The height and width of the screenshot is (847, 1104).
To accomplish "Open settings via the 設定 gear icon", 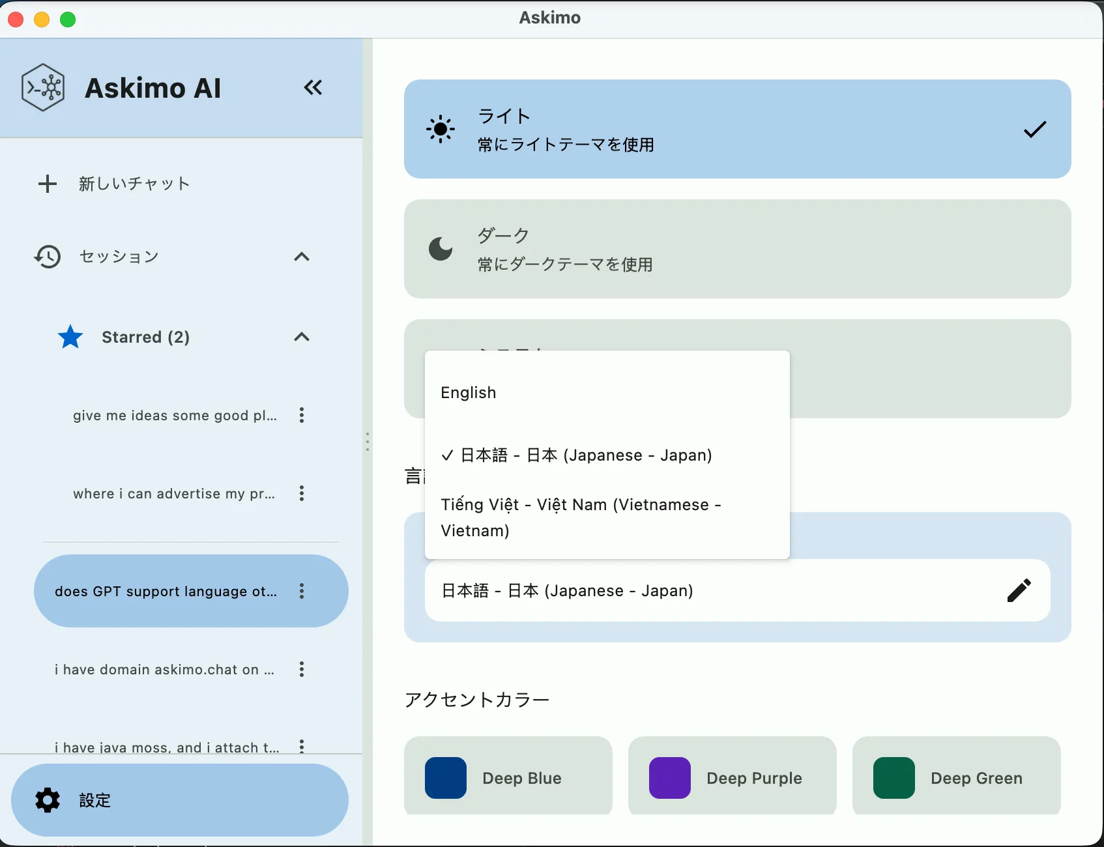I will pos(46,800).
